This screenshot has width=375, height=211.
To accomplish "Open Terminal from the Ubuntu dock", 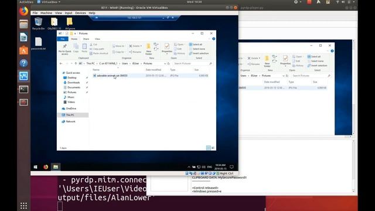I will click(23, 90).
